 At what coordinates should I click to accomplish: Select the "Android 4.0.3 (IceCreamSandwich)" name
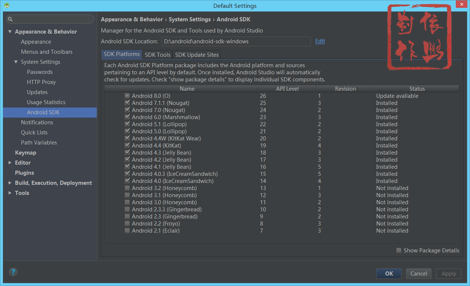pos(175,174)
